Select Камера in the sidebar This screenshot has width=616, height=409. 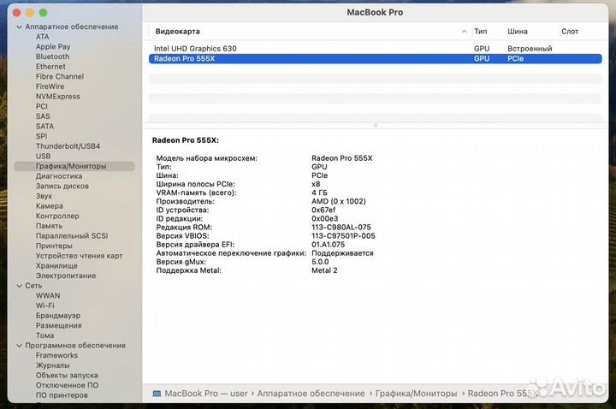pos(50,206)
